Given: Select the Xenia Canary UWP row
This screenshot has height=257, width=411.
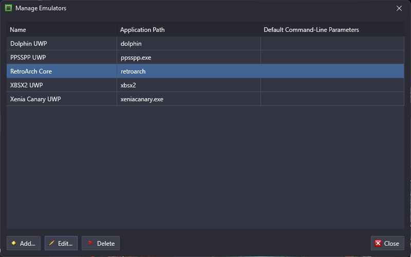Looking at the screenshot, I should pos(205,99).
